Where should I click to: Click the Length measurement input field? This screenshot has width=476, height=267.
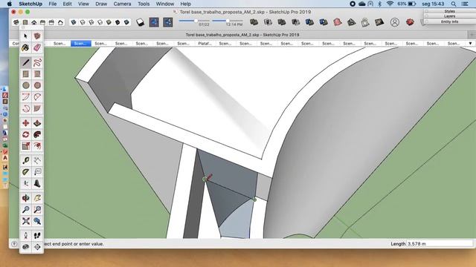[440, 244]
